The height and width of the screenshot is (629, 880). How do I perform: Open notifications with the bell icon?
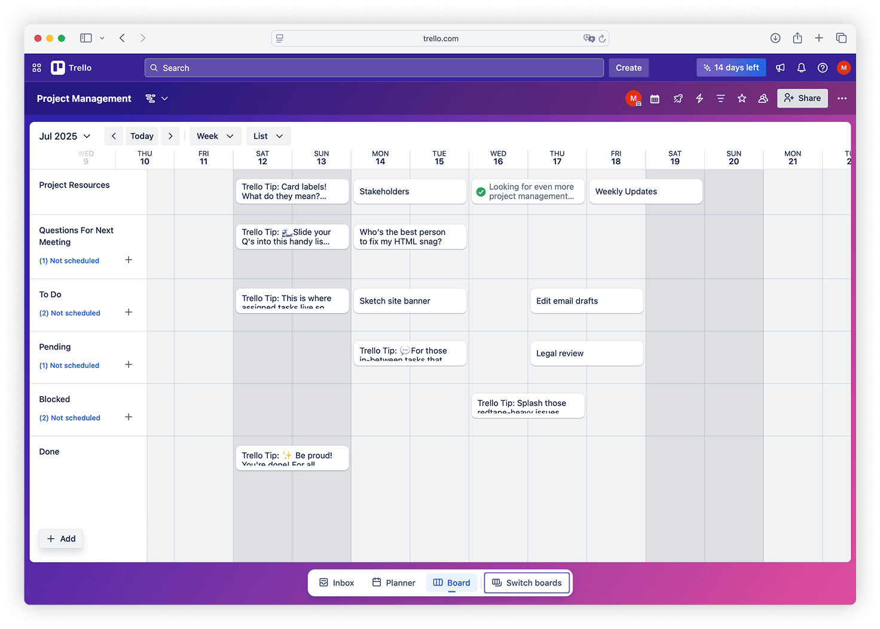point(801,67)
